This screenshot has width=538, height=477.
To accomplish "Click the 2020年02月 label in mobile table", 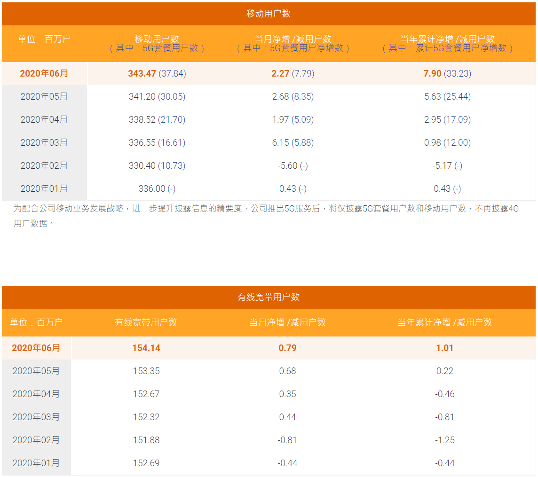I will coord(44,165).
